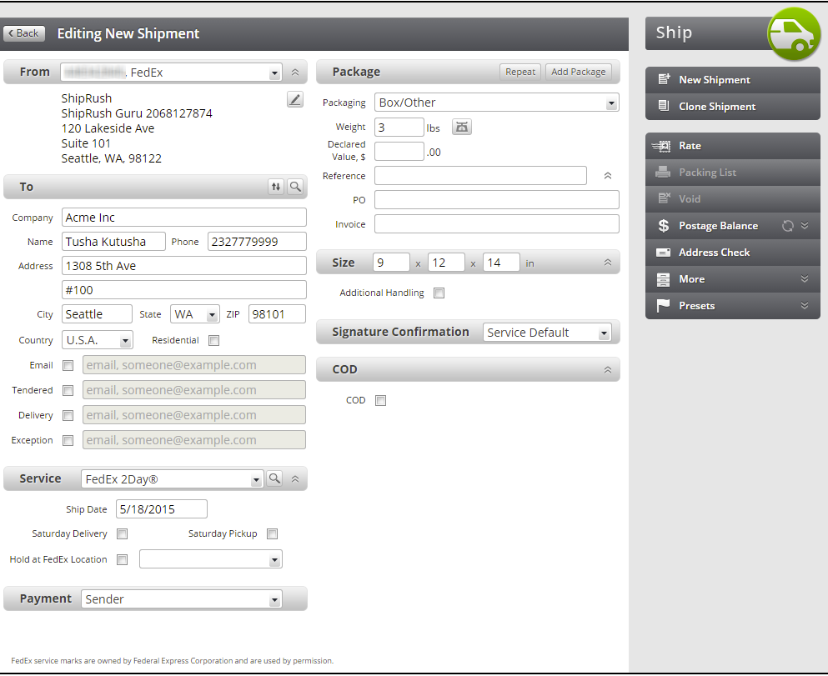828x676 pixels.
Task: Click the Reference input field
Action: (x=480, y=176)
